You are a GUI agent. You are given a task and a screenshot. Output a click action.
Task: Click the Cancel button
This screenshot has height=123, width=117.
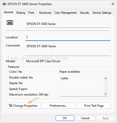tap(85, 118)
